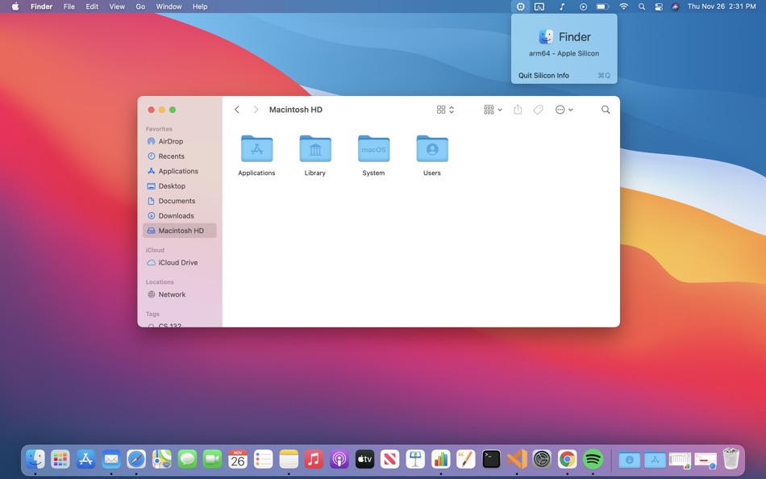Open the Applications folder in Macintosh HD
Screen dimensions: 766x479
point(256,148)
